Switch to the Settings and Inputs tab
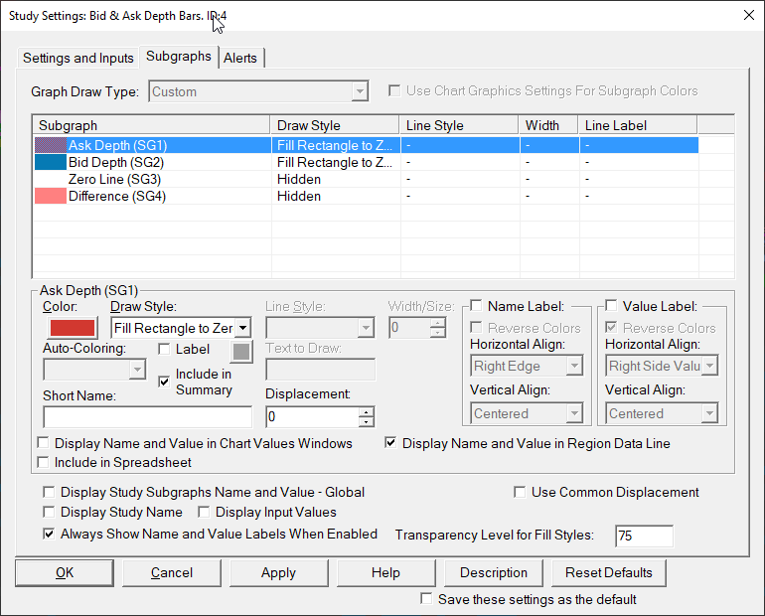This screenshot has width=765, height=616. point(78,58)
